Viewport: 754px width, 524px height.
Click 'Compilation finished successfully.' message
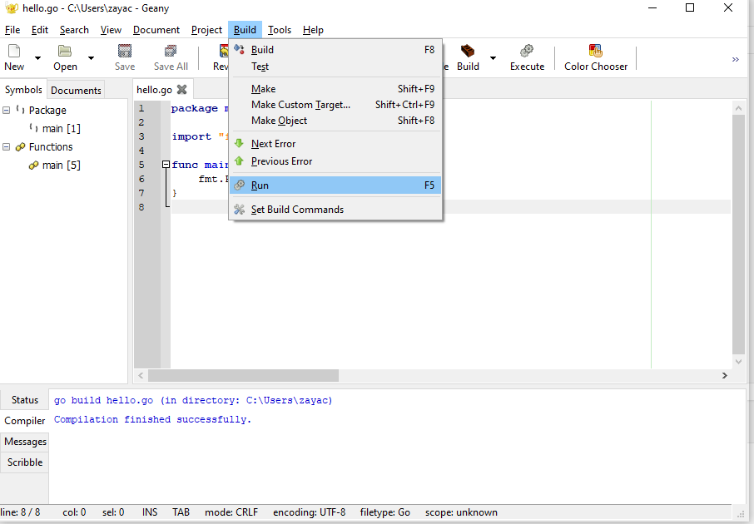(x=152, y=419)
